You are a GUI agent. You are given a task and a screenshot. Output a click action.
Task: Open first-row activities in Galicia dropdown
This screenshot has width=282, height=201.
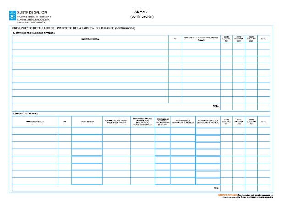(162, 131)
